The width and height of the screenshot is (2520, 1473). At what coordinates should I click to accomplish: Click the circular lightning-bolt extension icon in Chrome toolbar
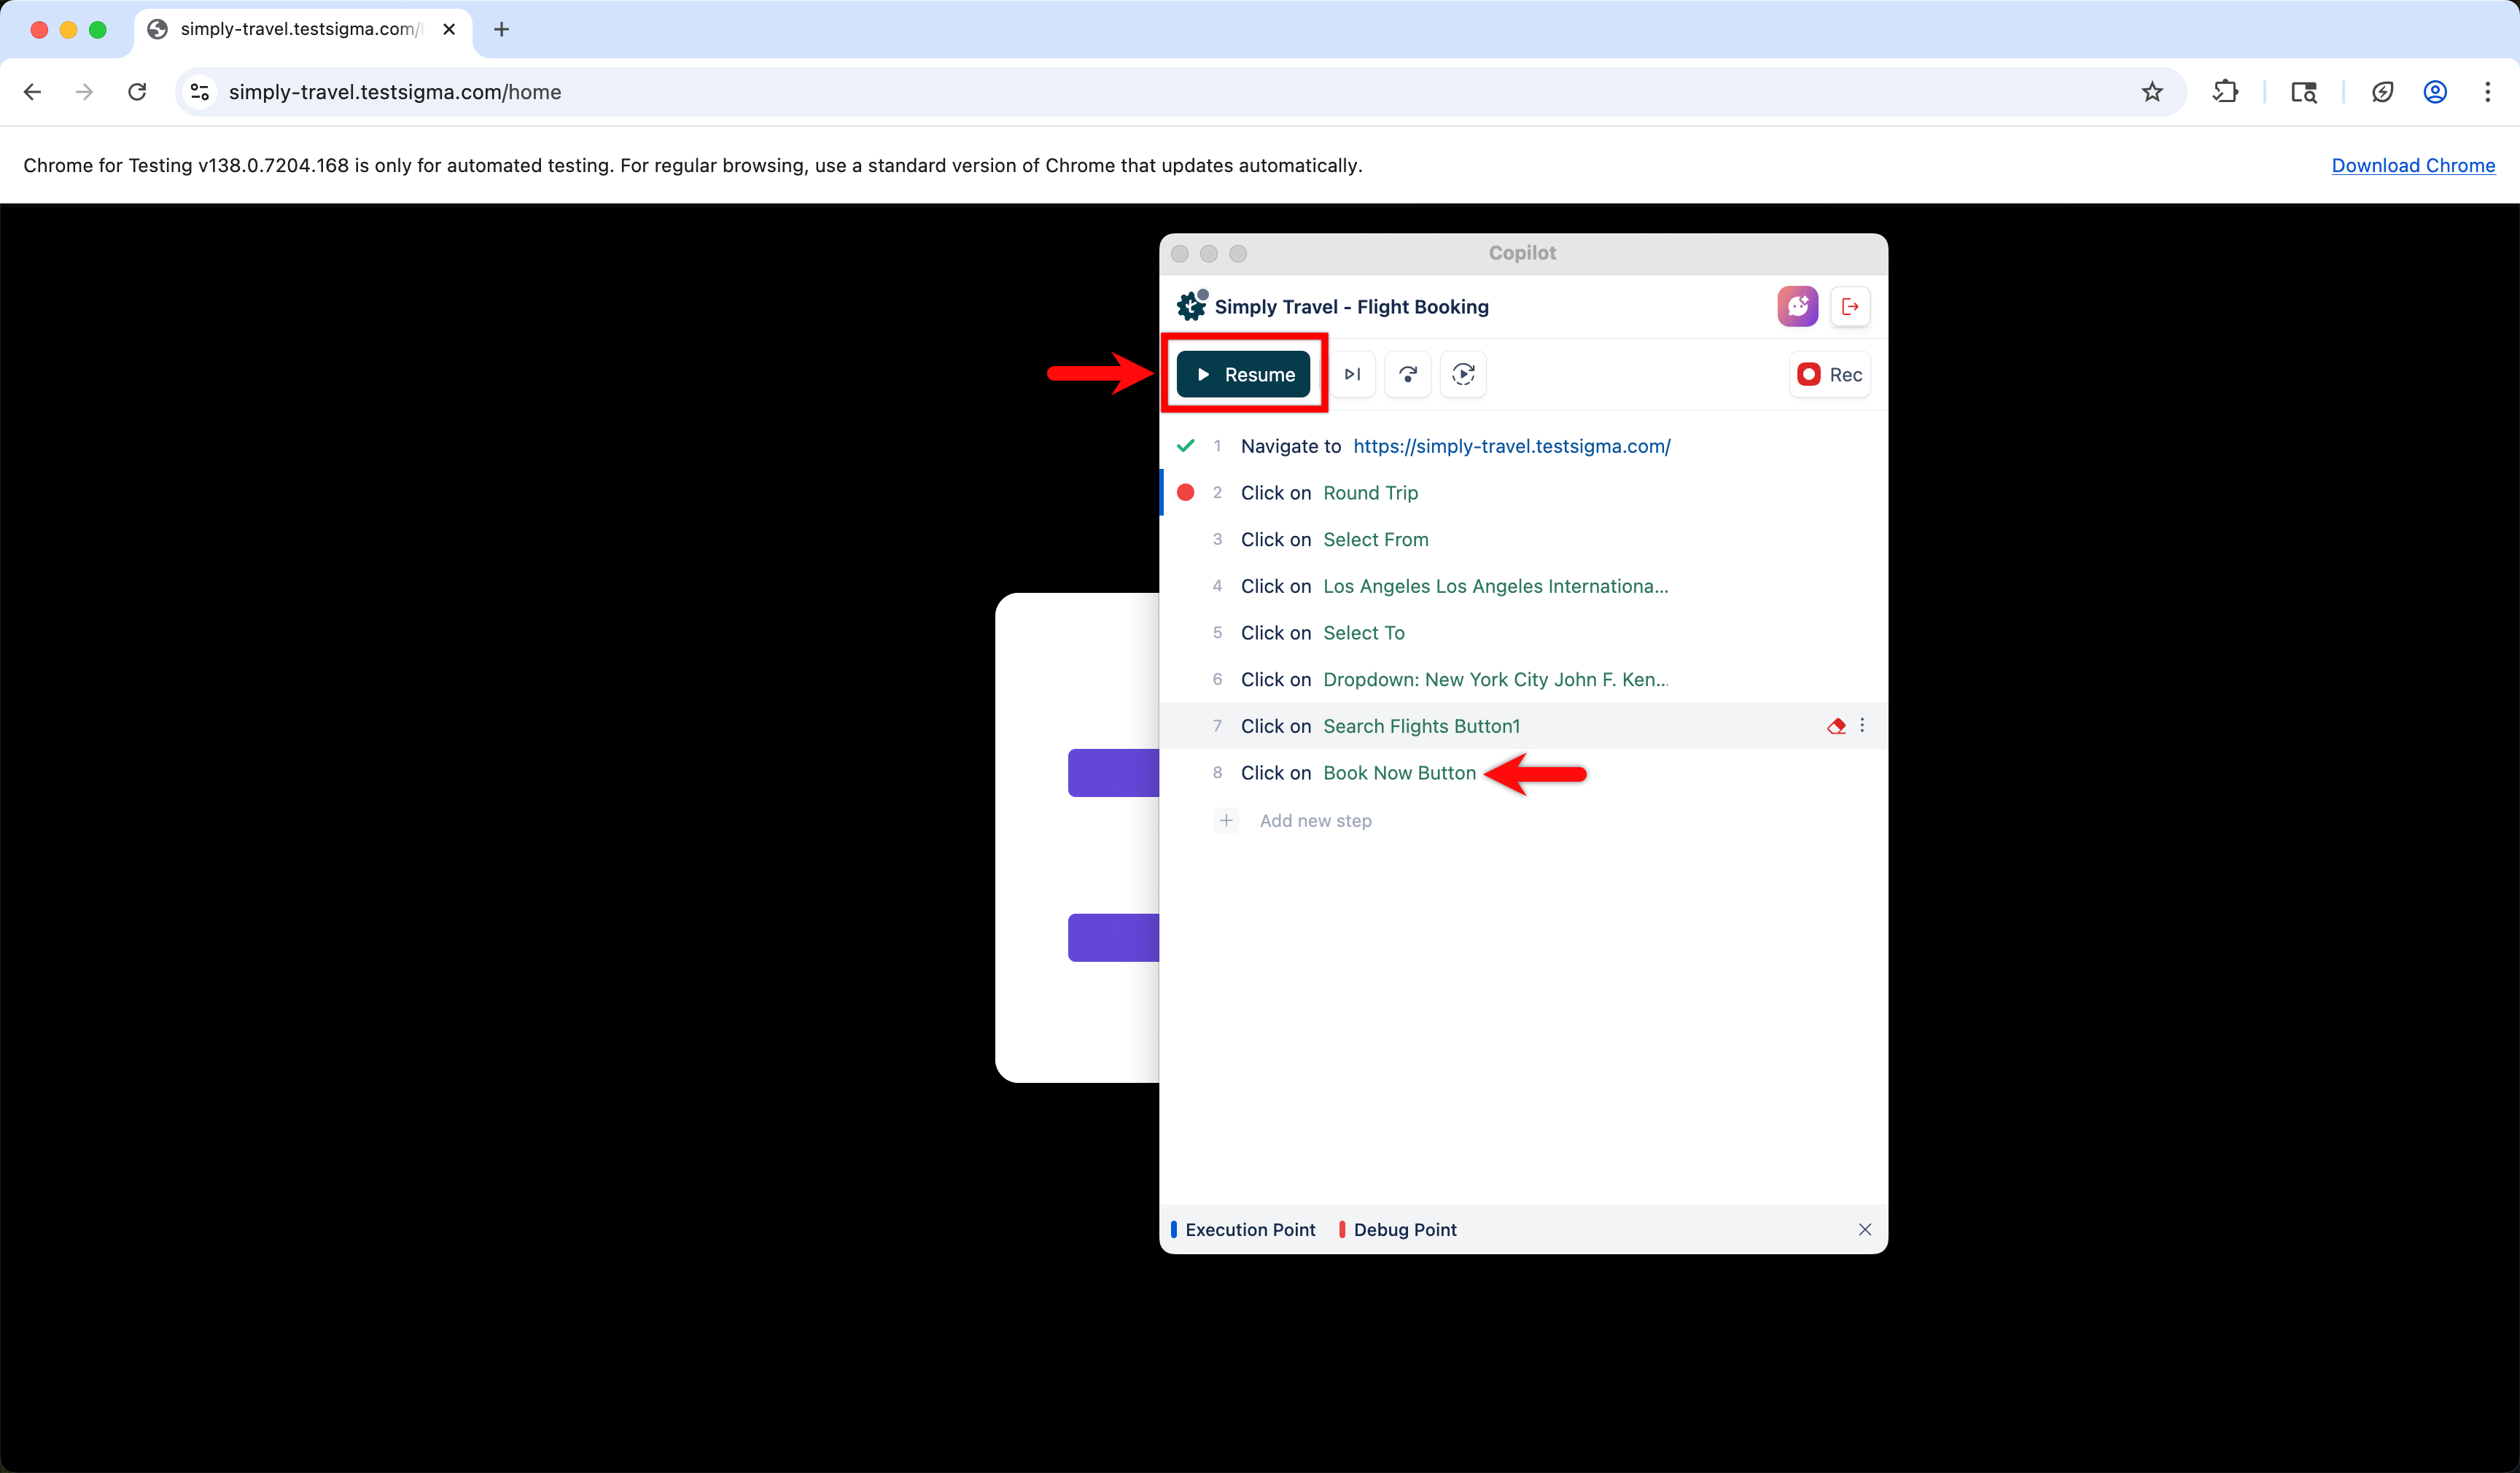(x=2383, y=92)
